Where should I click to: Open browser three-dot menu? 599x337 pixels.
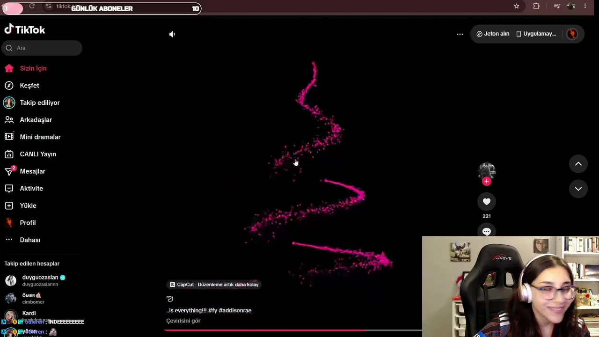(x=585, y=6)
